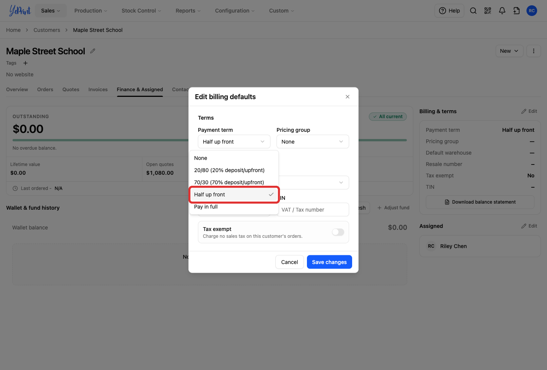Cancel the billing defaults dialog
The image size is (547, 370).
tap(289, 262)
